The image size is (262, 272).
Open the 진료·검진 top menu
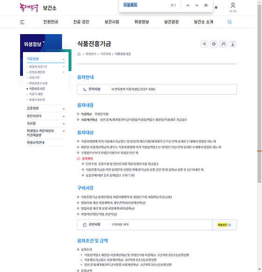point(81,22)
